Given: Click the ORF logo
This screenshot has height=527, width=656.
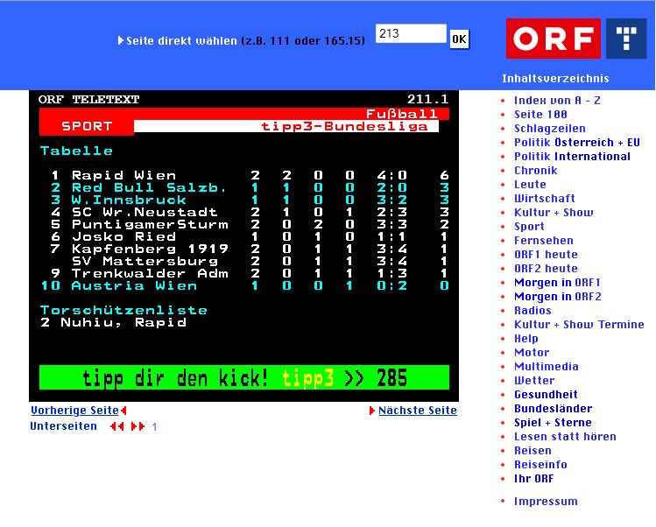Looking at the screenshot, I should [x=553, y=39].
